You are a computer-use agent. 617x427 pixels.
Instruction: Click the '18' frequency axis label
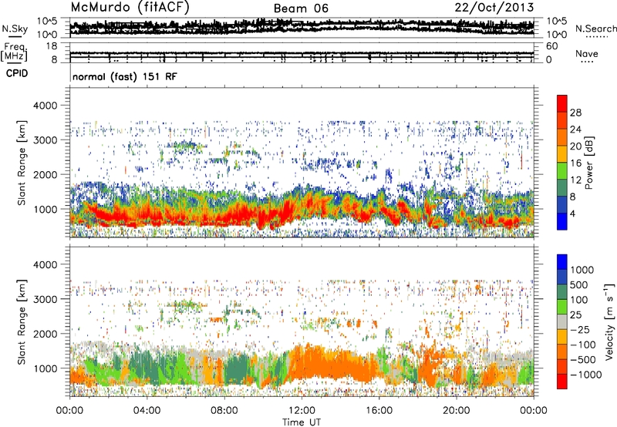point(52,46)
